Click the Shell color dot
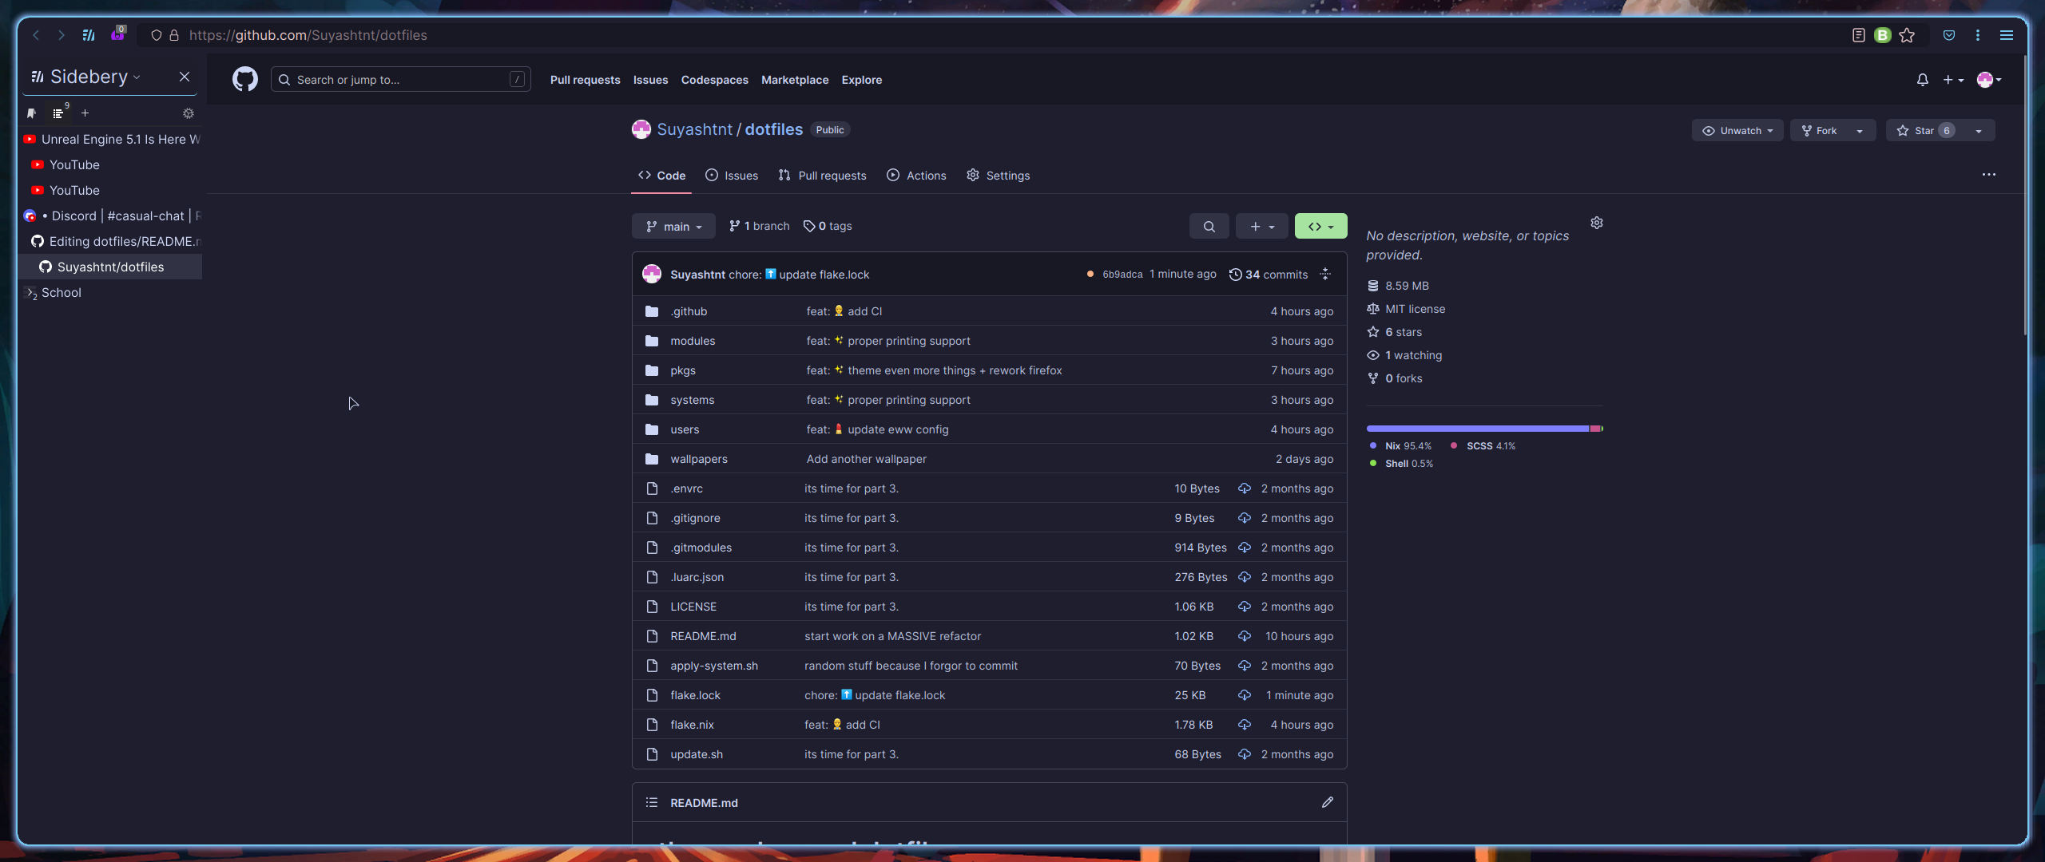This screenshot has width=2045, height=862. pos(1373,463)
